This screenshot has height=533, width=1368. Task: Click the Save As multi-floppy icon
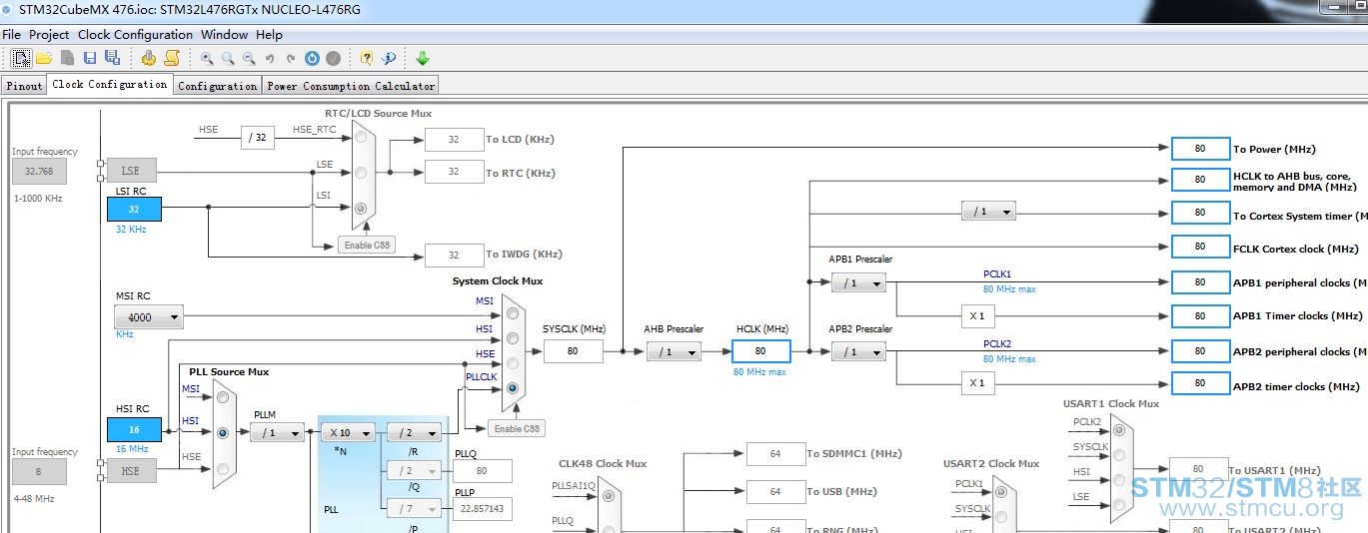tap(112, 58)
